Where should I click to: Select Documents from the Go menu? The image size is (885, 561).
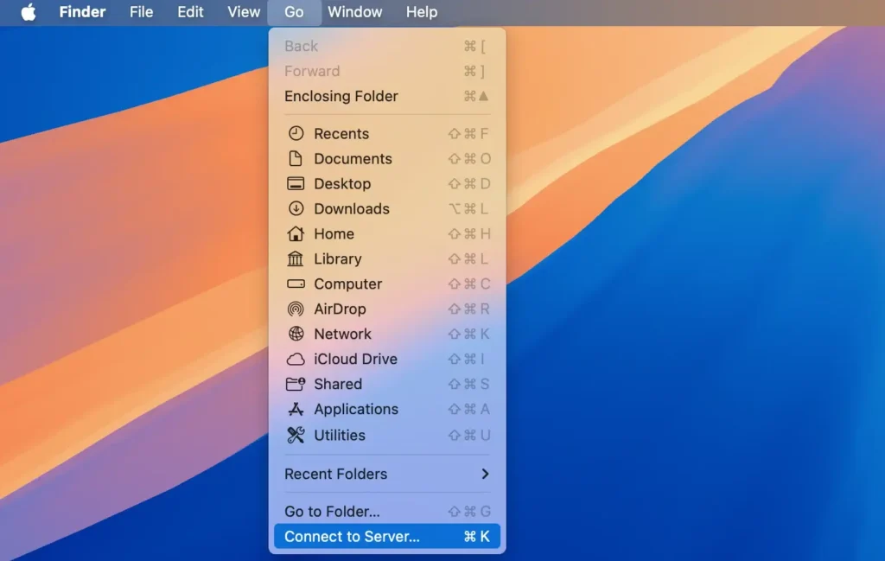point(352,158)
